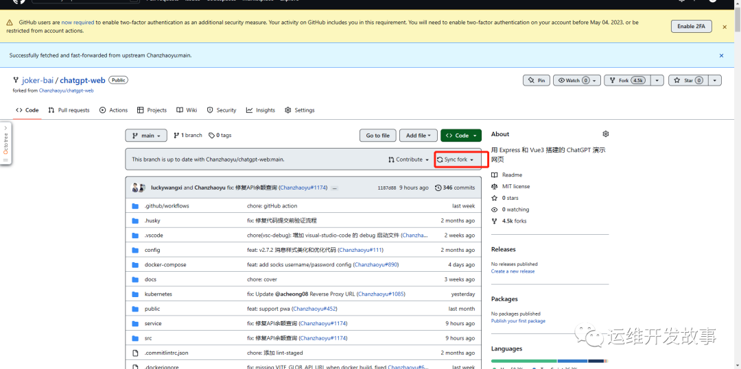Switch to the Actions tab
The image size is (741, 369).
(113, 110)
